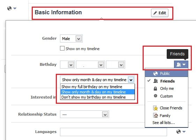
Task: Click the See all lists link
Action: click(164, 123)
